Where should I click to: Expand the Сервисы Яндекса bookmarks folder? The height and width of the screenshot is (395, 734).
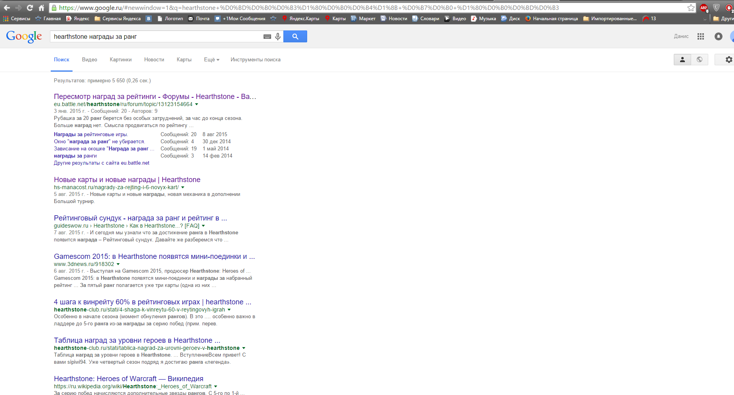[x=117, y=19]
